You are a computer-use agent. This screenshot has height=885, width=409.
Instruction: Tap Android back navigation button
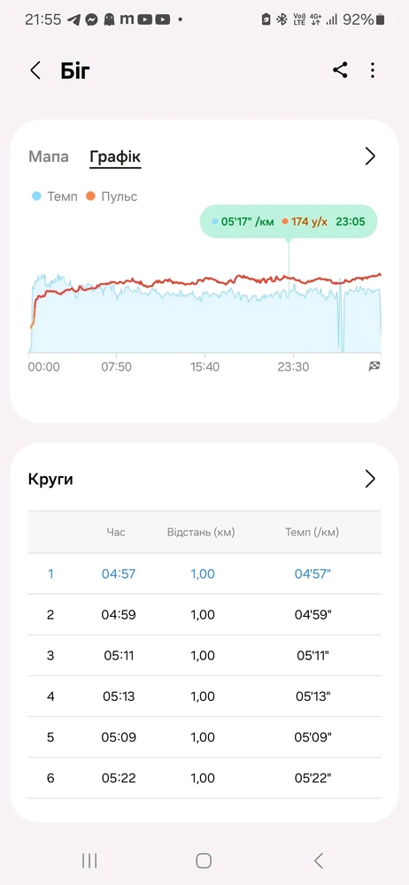click(319, 860)
